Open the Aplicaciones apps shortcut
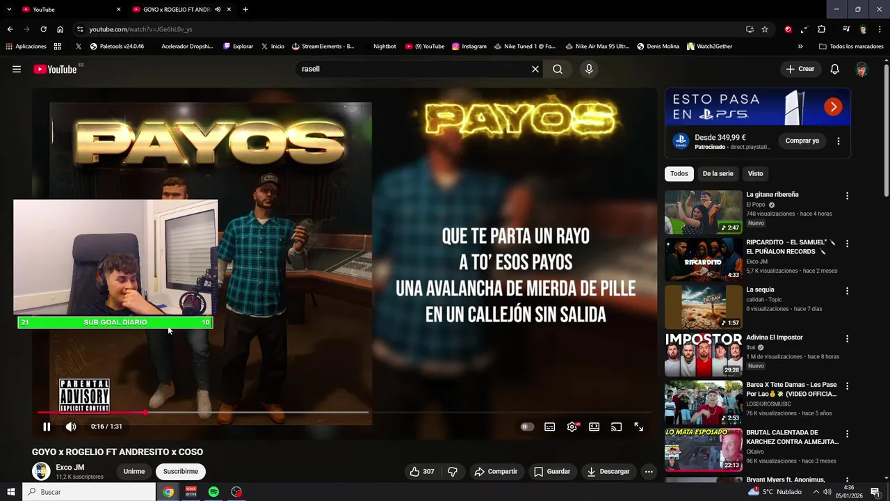This screenshot has width=890, height=501. pyautogui.click(x=26, y=47)
